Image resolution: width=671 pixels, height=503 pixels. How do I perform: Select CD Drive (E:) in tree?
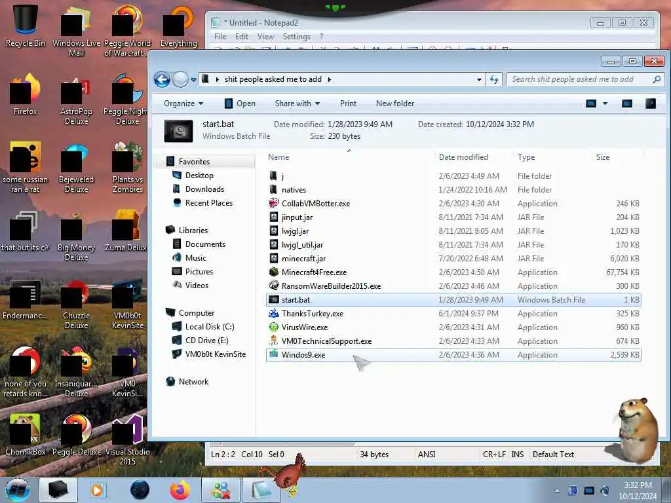click(x=206, y=341)
